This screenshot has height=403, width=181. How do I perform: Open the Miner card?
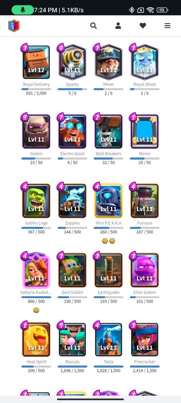tap(108, 62)
